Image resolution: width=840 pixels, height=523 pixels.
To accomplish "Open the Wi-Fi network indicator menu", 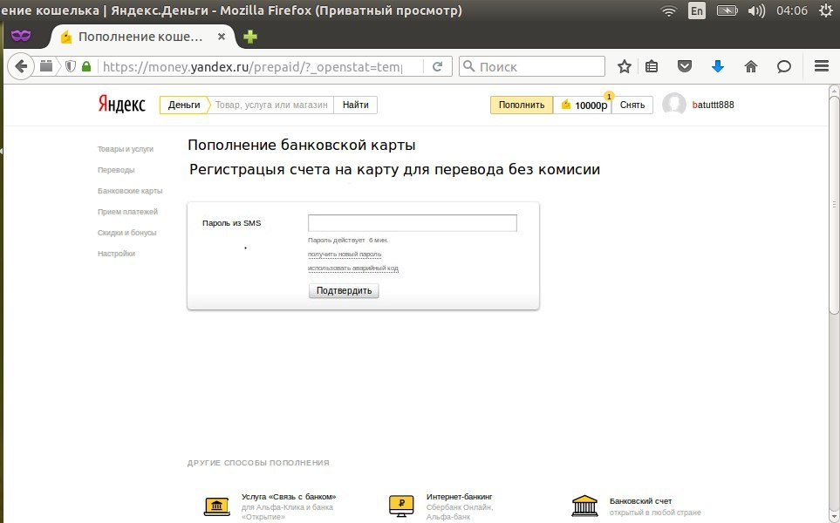I will 669,10.
